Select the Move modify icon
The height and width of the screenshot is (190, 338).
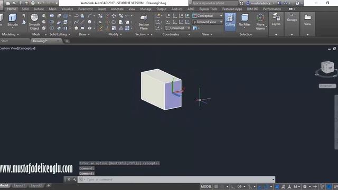114,16
